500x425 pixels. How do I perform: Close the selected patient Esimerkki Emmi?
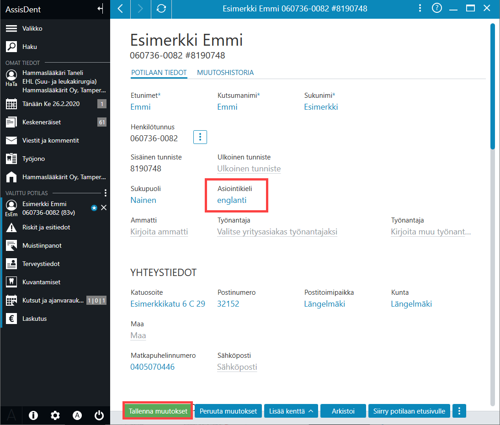(104, 208)
